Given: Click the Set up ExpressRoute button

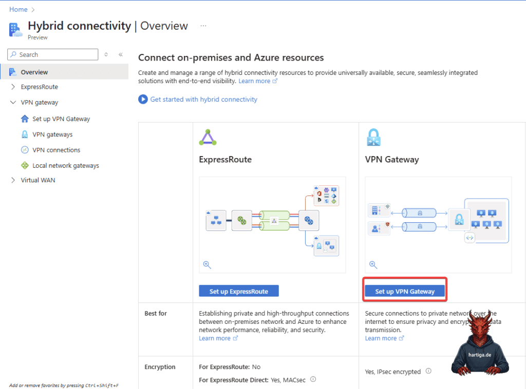Looking at the screenshot, I should click(x=238, y=290).
